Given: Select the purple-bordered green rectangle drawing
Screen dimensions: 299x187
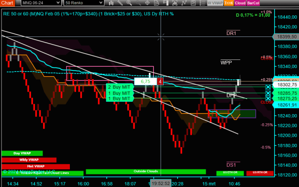Looking at the screenshot, I should pos(232,114).
